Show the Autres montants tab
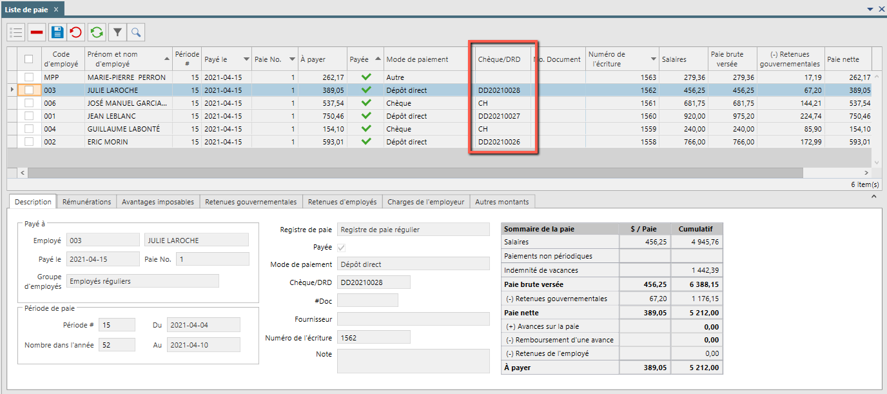Viewport: 887px width, 394px height. [x=502, y=202]
